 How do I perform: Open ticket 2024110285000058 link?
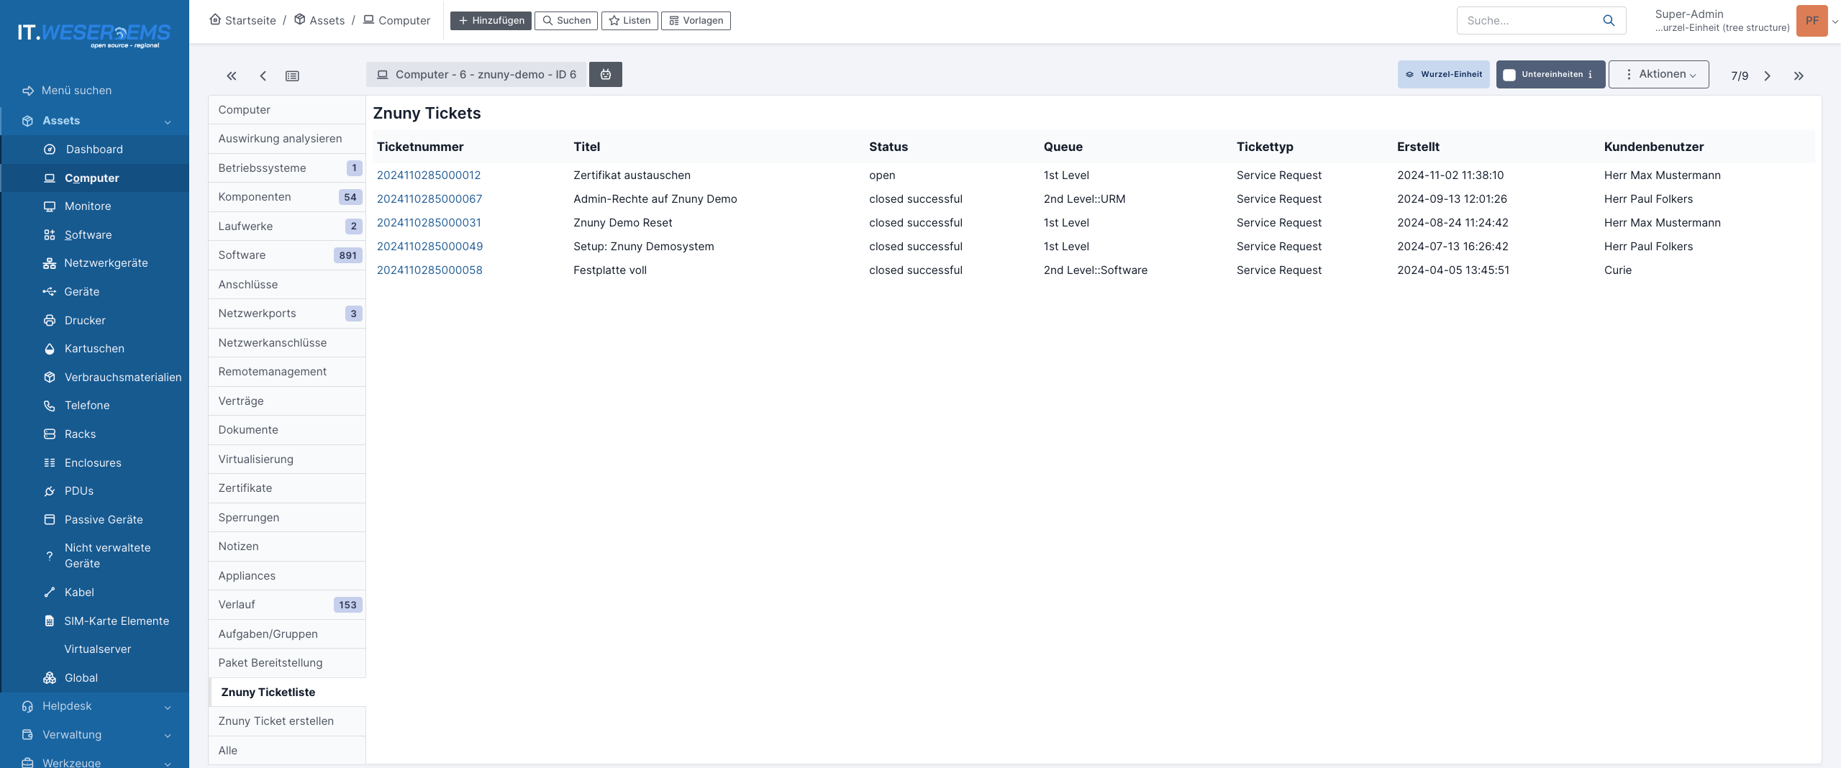click(429, 270)
